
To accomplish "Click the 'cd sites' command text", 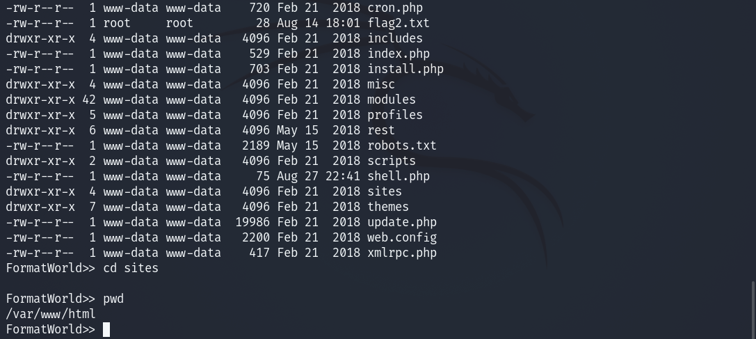I will click(131, 268).
